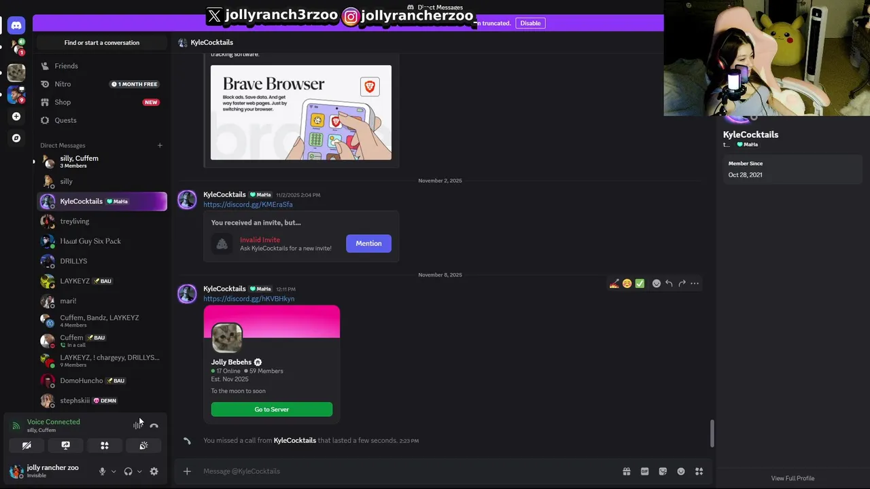Deafen with the headphones icon

(x=128, y=471)
